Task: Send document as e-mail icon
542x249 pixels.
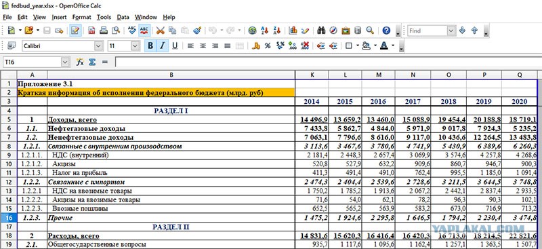Action: click(59, 31)
